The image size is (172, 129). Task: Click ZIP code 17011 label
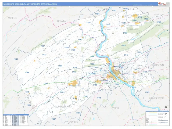[x=107, y=81]
